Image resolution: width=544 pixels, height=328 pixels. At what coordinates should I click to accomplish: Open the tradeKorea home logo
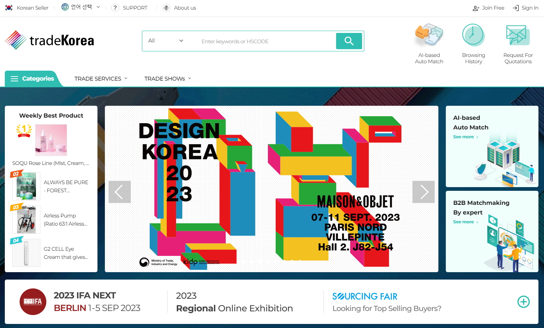pyautogui.click(x=49, y=40)
